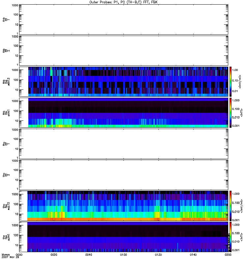Click the '0040' time axis label
The width and height of the screenshot is (247, 264).
[x=89, y=254]
